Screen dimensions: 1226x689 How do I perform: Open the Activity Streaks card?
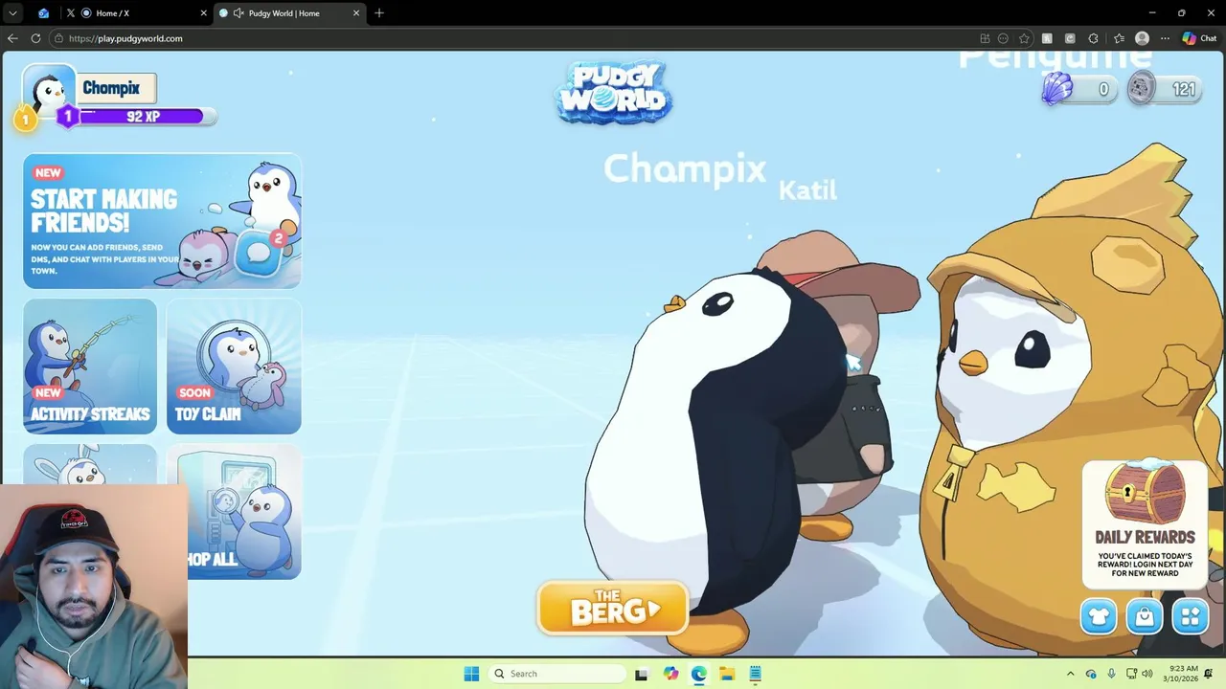90,366
